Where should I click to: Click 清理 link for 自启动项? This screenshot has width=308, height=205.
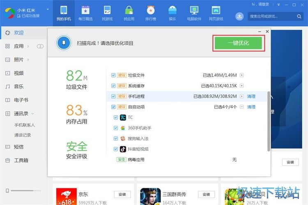(251, 107)
